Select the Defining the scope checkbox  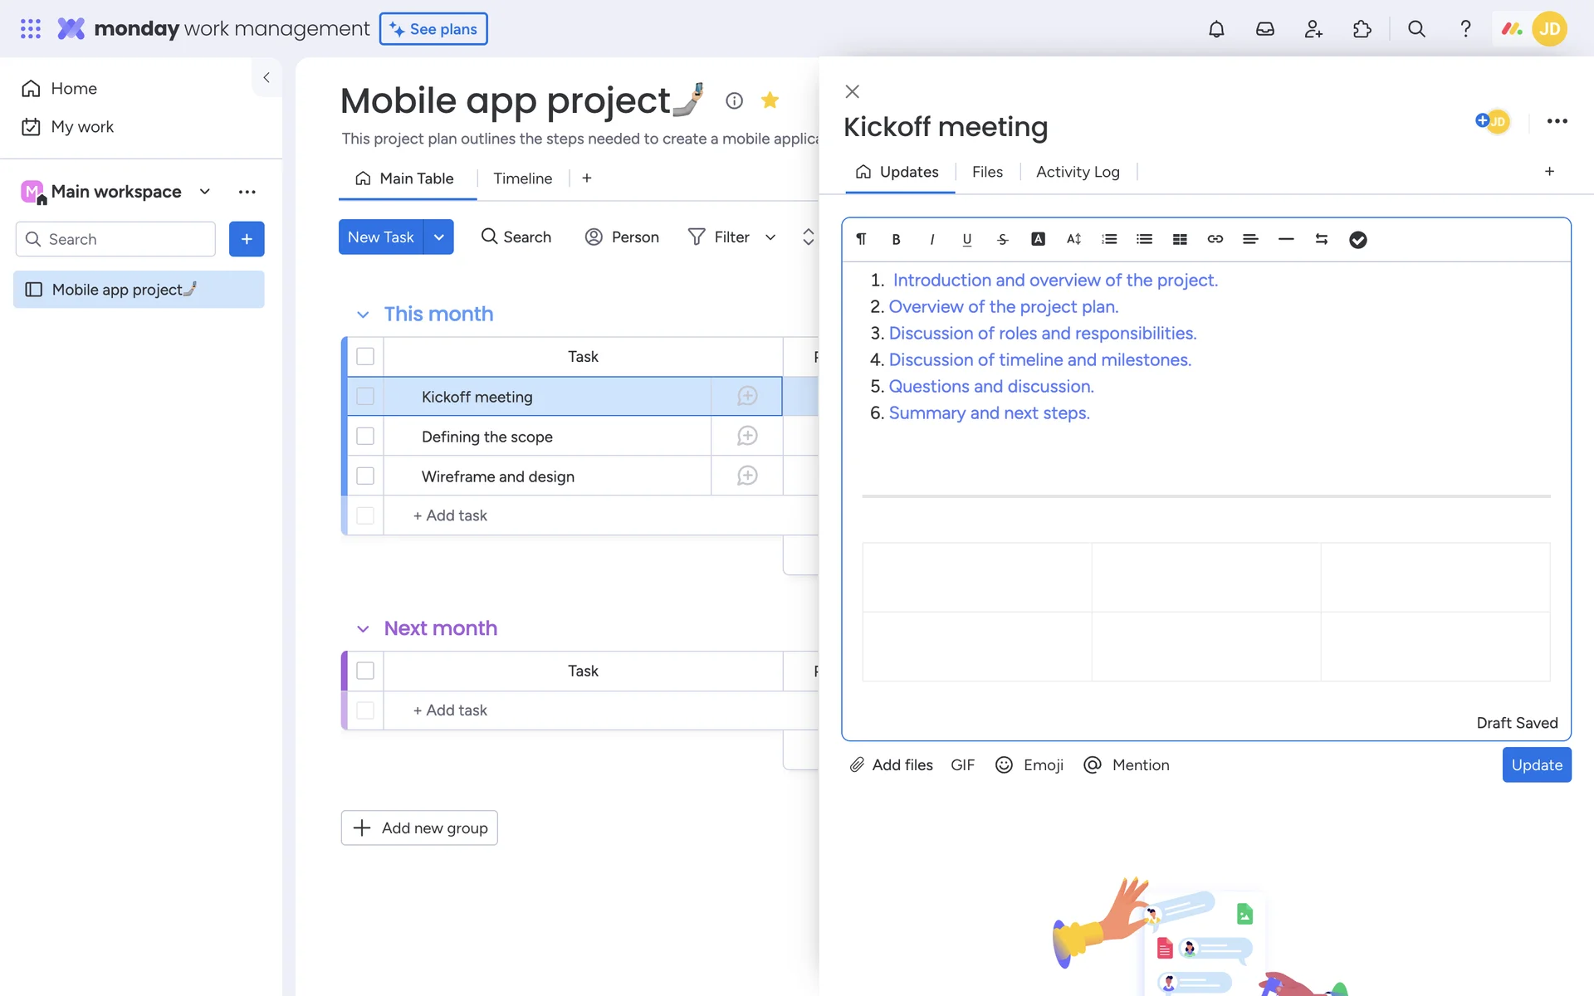pyautogui.click(x=365, y=437)
